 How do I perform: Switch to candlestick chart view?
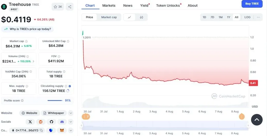click(141, 17)
